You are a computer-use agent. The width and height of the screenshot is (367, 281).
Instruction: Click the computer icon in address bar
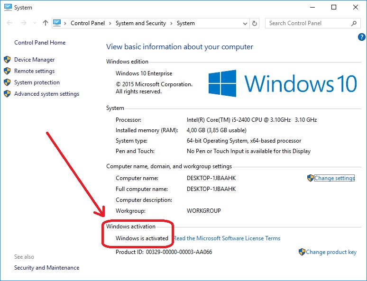[x=57, y=23]
